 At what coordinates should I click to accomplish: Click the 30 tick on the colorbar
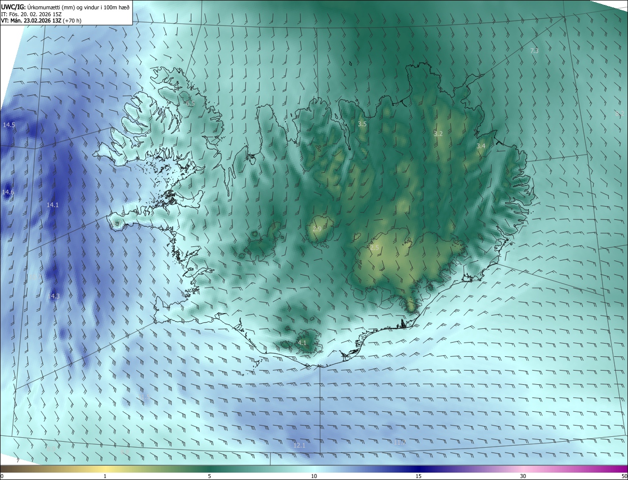point(523,477)
